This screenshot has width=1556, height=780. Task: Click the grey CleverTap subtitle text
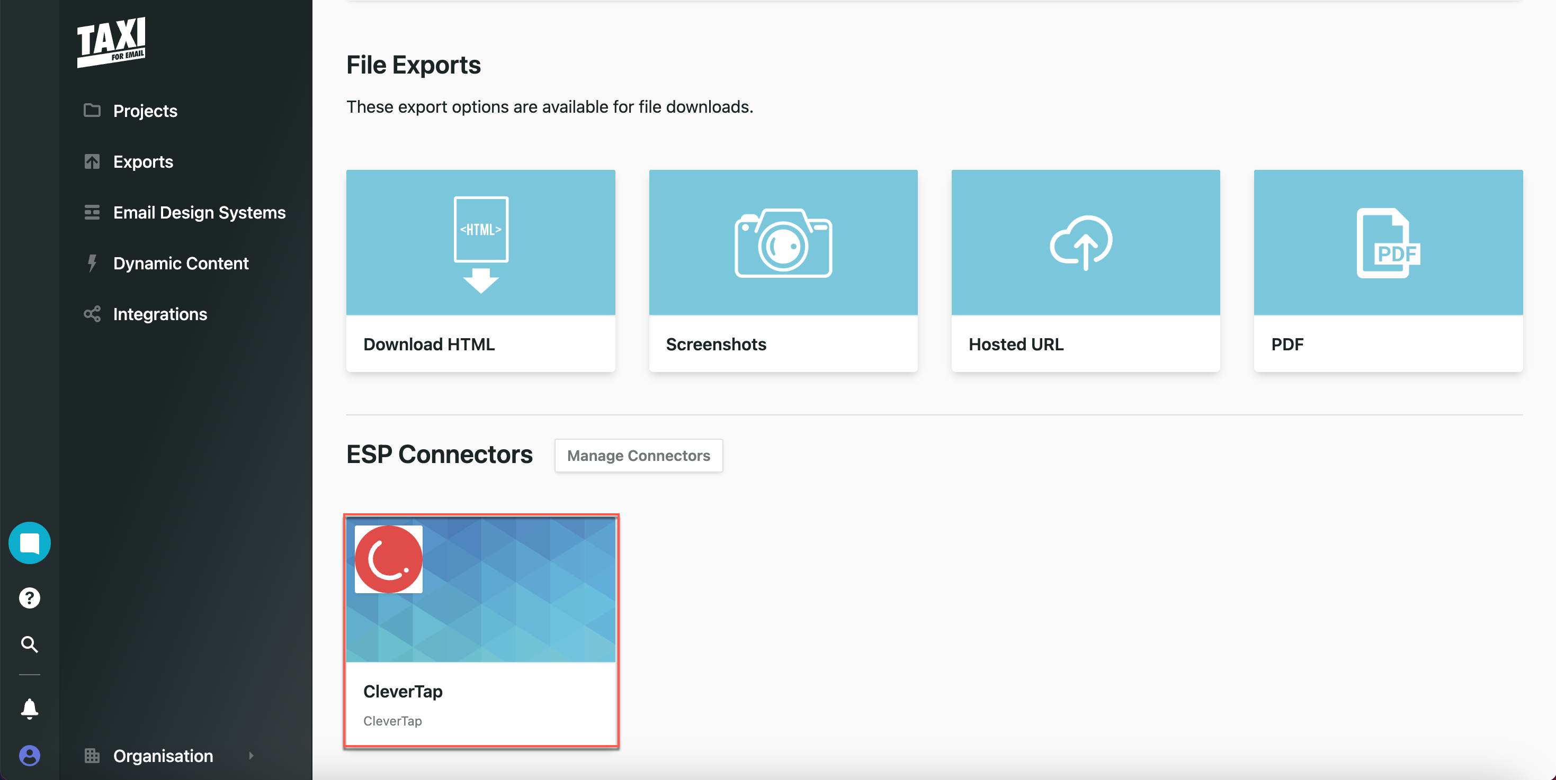[392, 721]
